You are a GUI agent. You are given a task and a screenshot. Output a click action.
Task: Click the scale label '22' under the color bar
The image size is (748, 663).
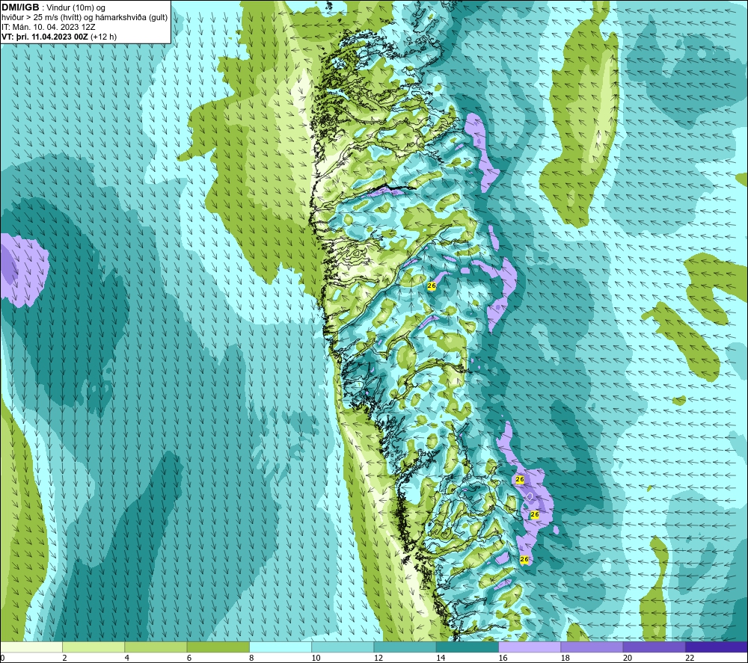690,658
